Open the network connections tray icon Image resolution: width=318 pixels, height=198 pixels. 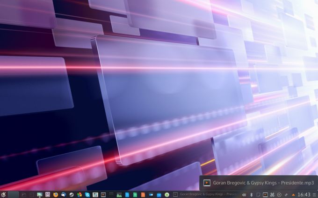pyautogui.click(x=286, y=195)
